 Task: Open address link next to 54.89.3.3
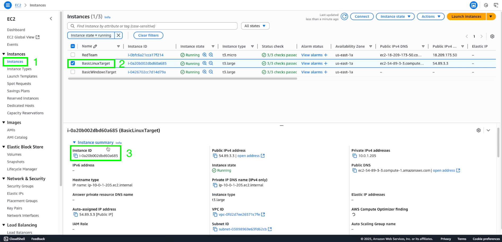pyautogui.click(x=251, y=156)
